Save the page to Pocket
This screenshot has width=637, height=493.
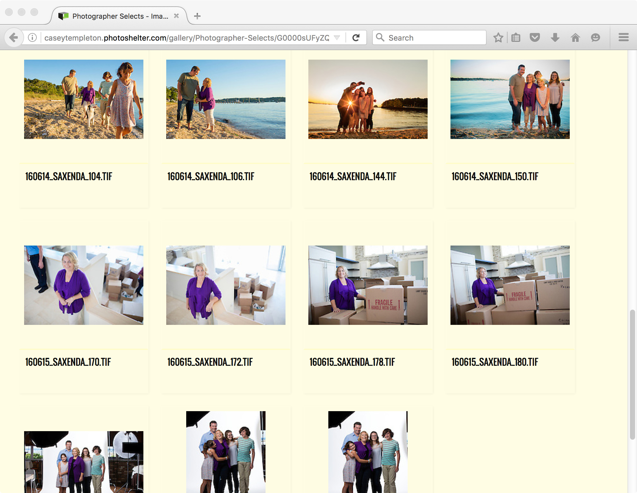coord(535,37)
